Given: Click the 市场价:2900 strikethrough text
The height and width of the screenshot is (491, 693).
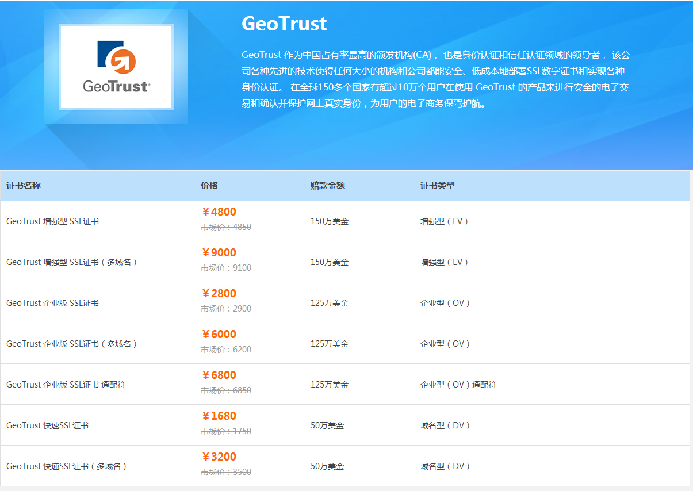Looking at the screenshot, I should (226, 309).
